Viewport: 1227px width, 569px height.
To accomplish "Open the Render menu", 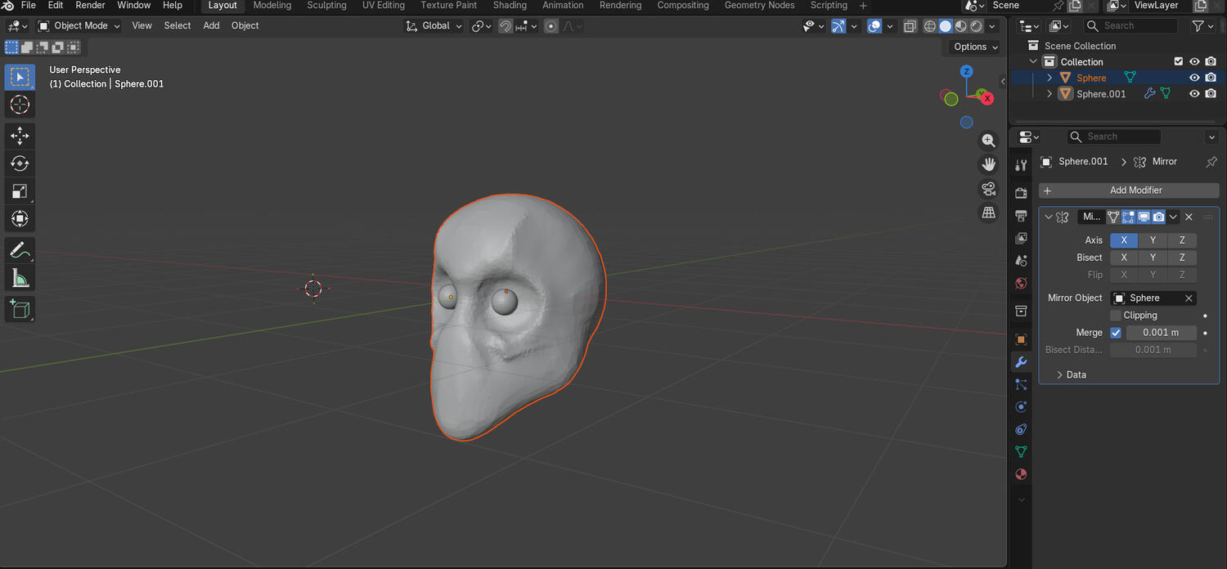I will tap(90, 6).
